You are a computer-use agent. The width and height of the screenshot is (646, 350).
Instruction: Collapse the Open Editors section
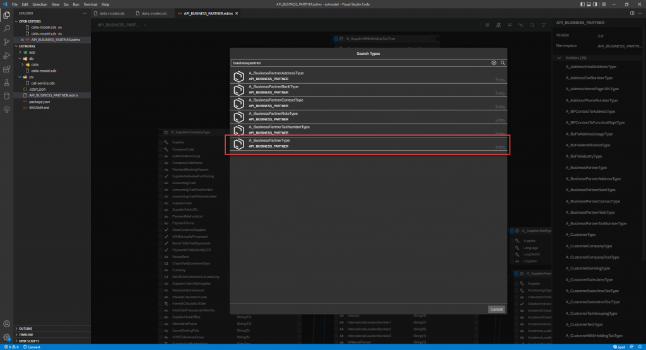[16, 21]
